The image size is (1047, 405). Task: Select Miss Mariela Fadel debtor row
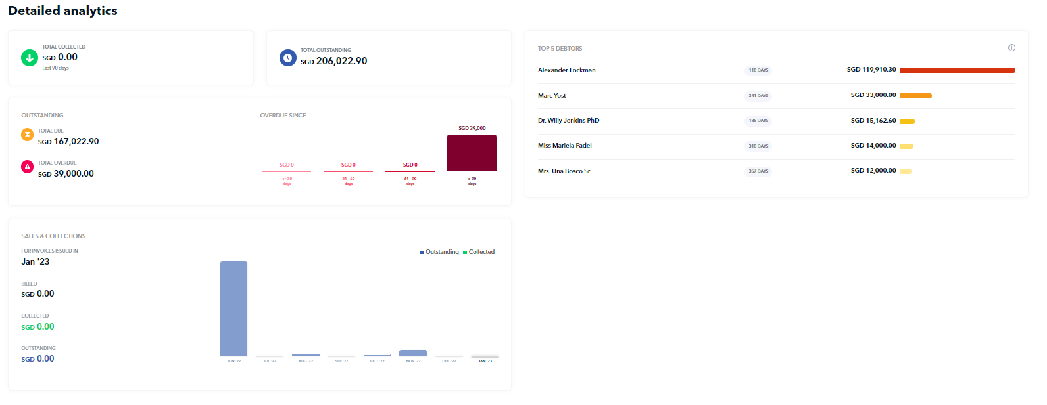coord(564,146)
